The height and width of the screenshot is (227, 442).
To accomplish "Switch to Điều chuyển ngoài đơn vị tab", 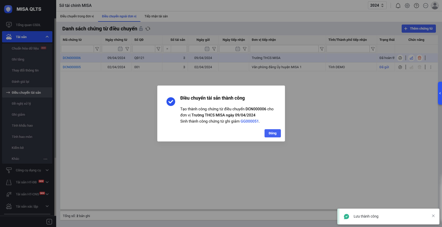I will [119, 16].
